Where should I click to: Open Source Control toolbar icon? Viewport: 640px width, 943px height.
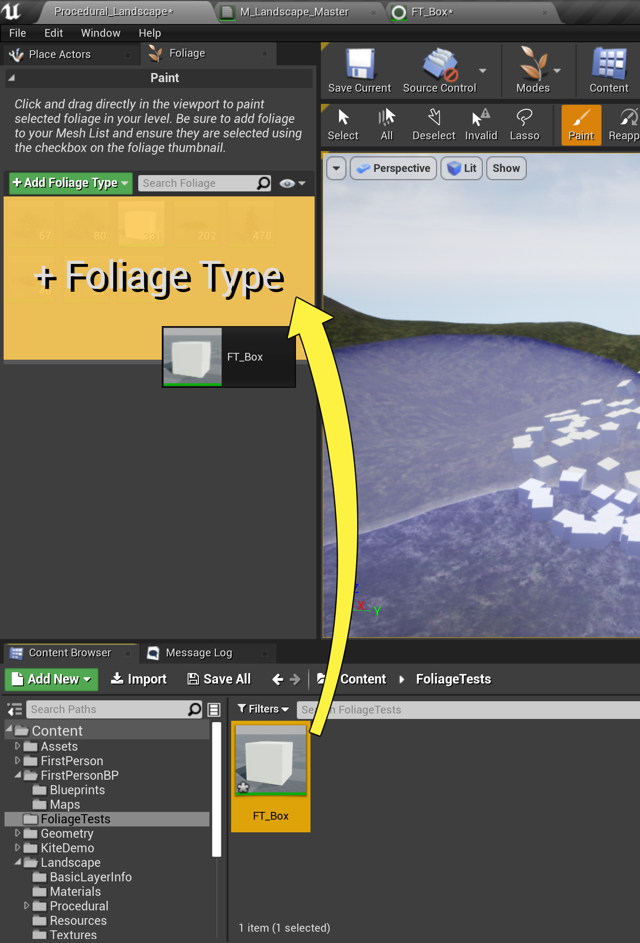(x=440, y=64)
